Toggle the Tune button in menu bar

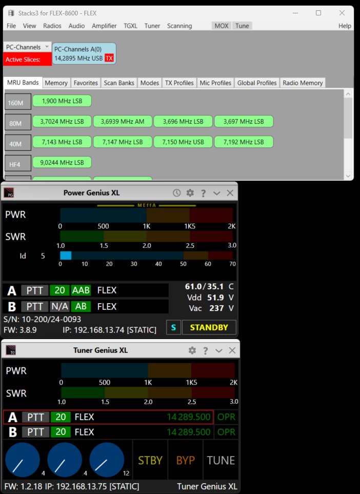click(242, 26)
